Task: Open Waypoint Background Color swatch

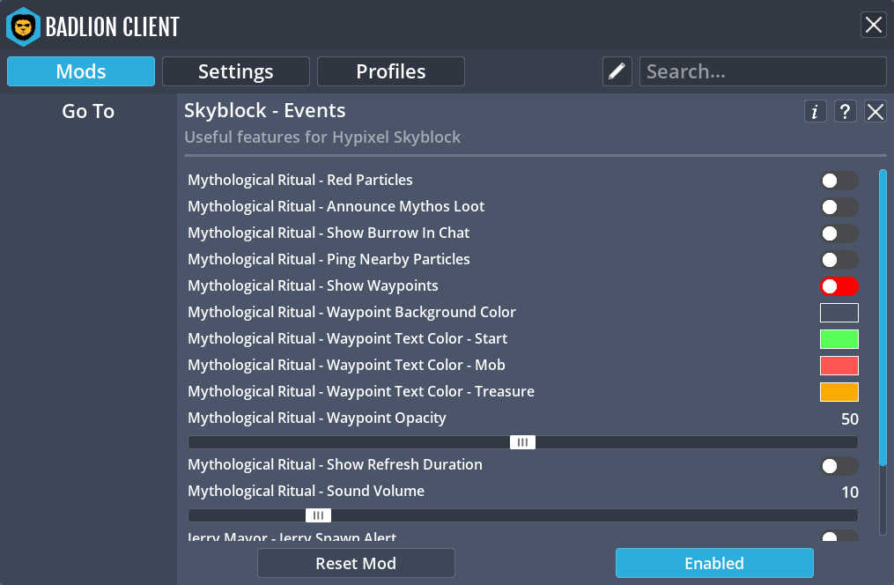Action: [839, 313]
